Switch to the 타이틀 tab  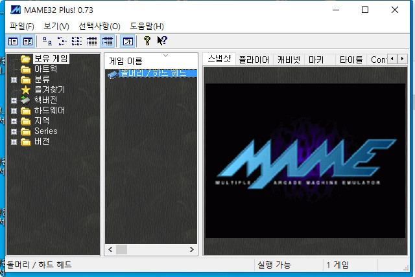tap(351, 60)
